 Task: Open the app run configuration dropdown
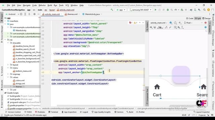click(121, 10)
